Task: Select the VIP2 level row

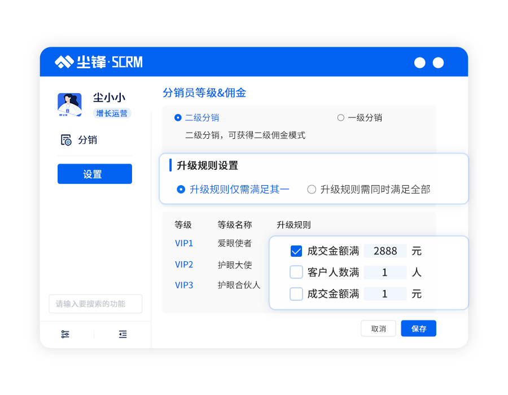Action: click(183, 265)
